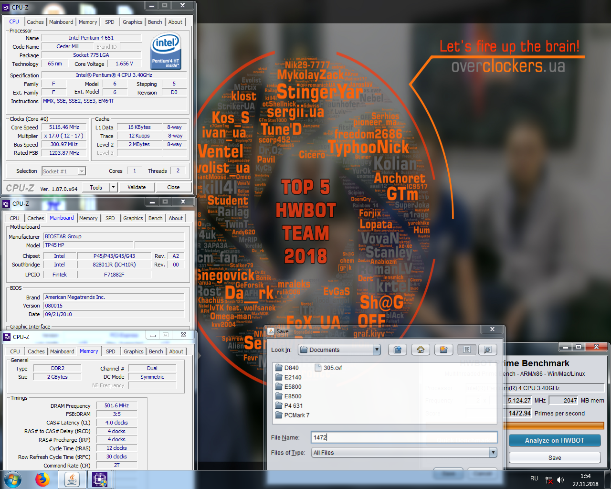Open Caches tab in the top CPU-Z window
The image size is (611, 489).
tap(35, 22)
